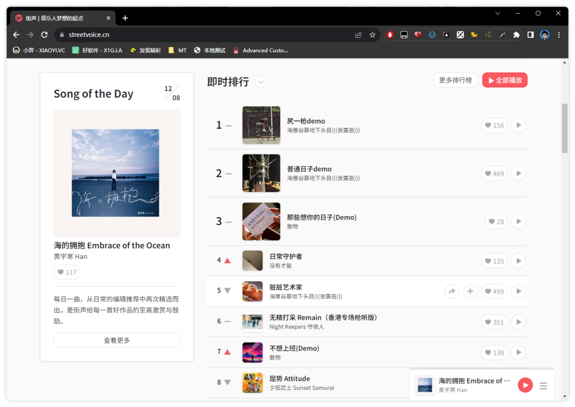This screenshot has height=407, width=575.
Task: Open artist 没有才能 page
Action: click(x=281, y=266)
